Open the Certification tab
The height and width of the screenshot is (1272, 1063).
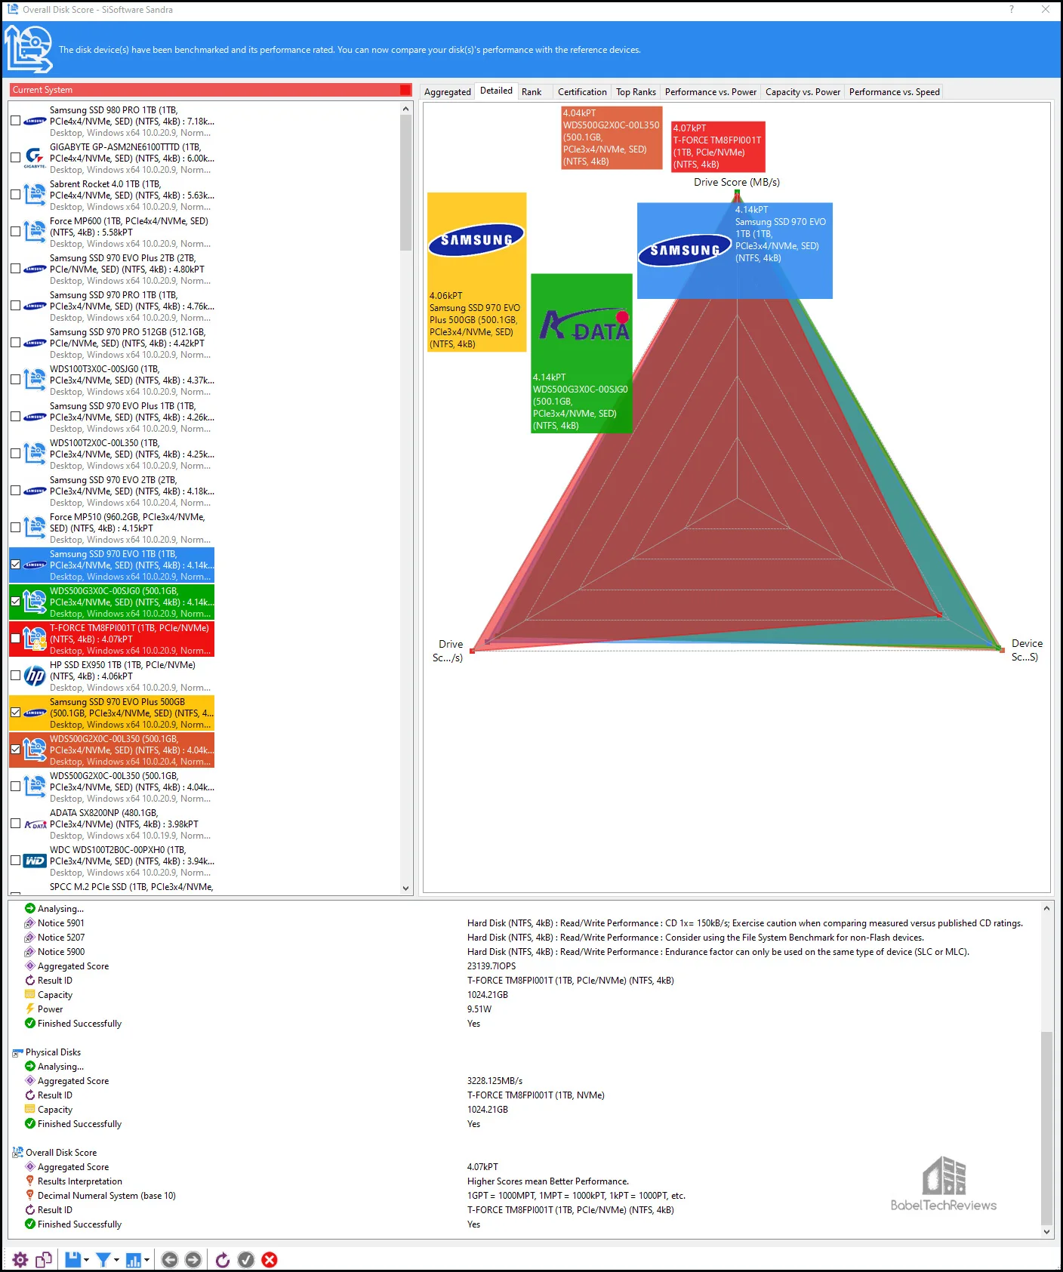pos(582,92)
